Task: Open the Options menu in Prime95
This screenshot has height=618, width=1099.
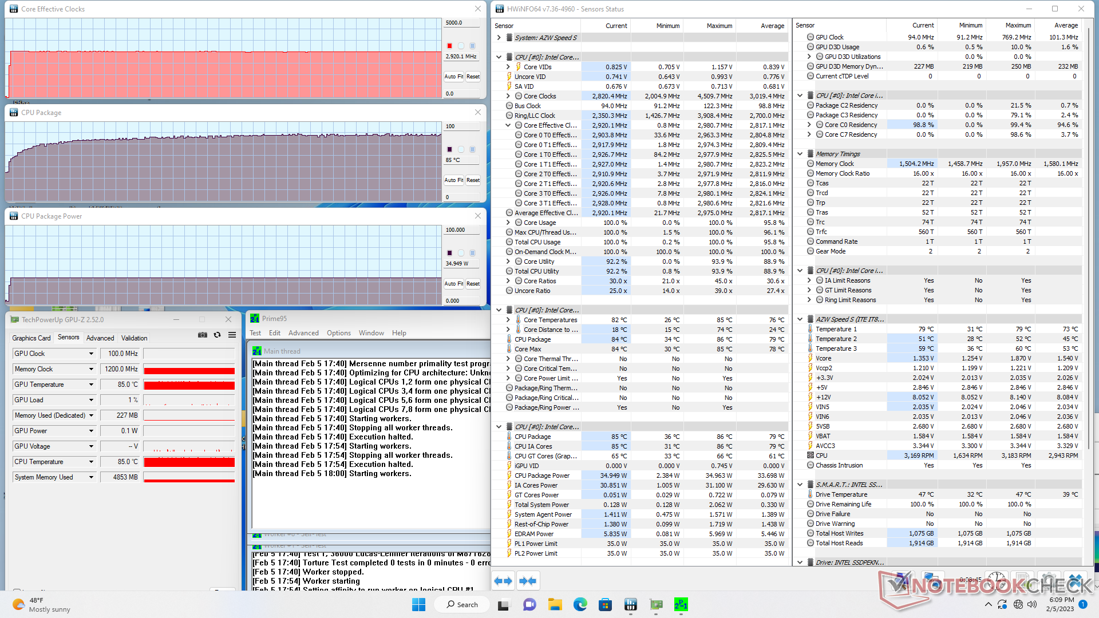Action: [x=338, y=333]
